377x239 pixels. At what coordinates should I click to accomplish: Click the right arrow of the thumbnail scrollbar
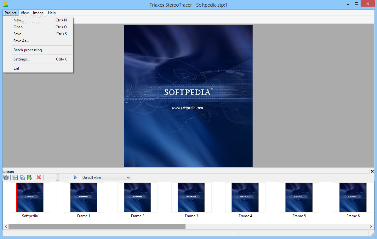pyautogui.click(x=371, y=226)
